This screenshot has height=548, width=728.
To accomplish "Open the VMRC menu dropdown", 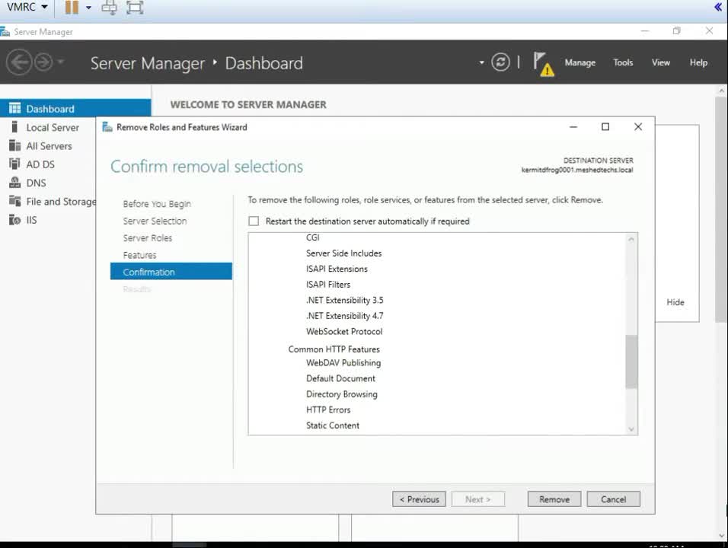I will (27, 8).
